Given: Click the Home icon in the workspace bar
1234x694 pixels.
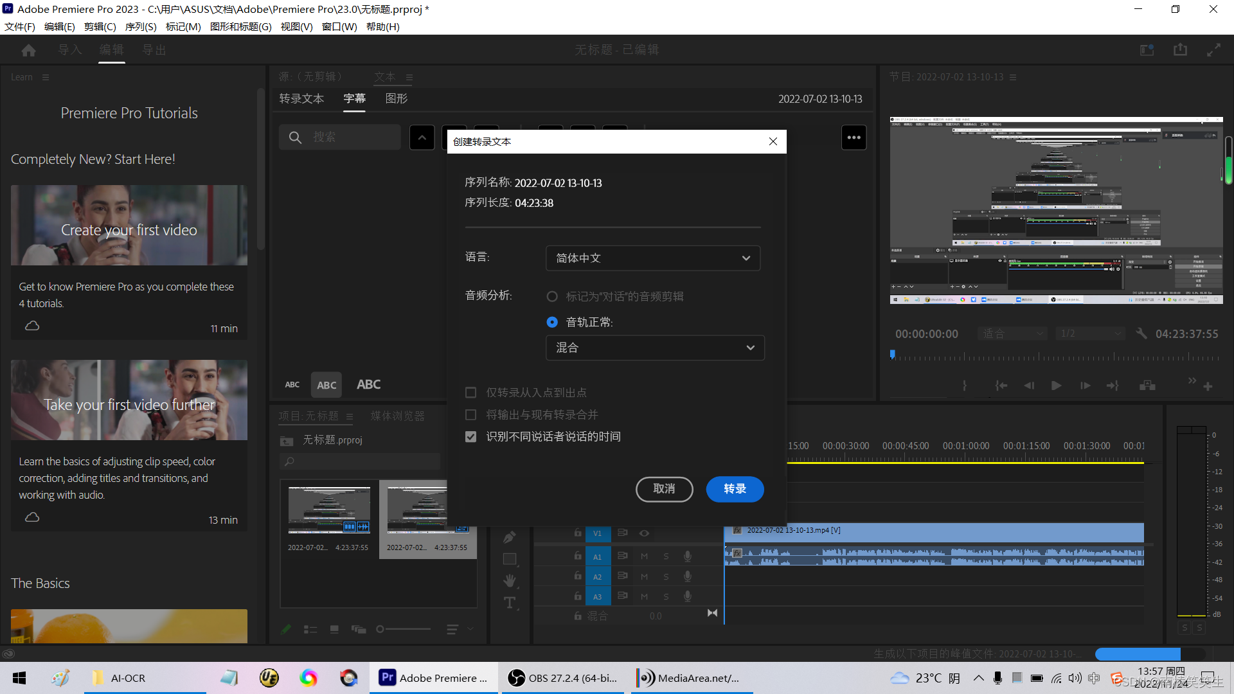Looking at the screenshot, I should [28, 50].
